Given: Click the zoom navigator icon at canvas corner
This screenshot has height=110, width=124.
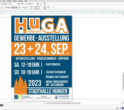Looking at the screenshot, I should click(x=123, y=103).
